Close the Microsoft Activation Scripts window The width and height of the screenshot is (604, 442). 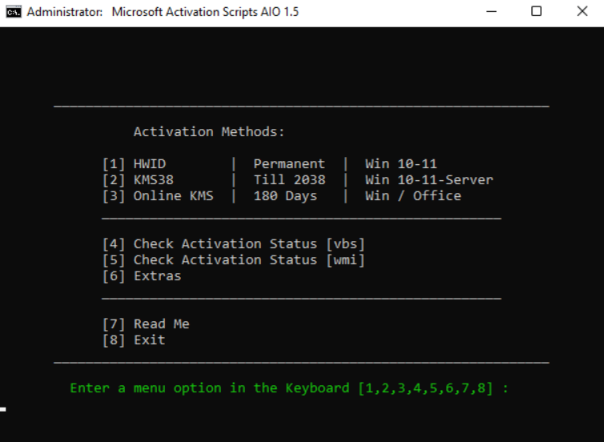(x=582, y=11)
